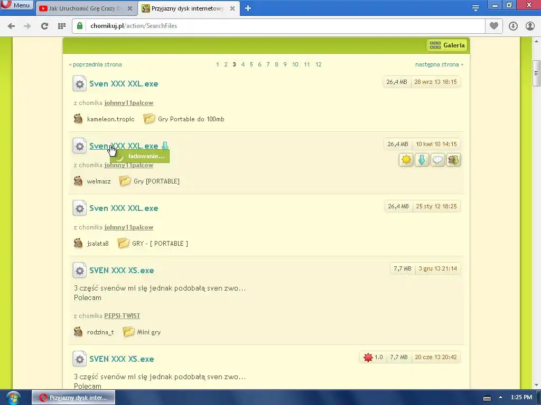This screenshot has width=541, height=405.
Task: Reload the page with refresh icon
Action: (x=44, y=26)
